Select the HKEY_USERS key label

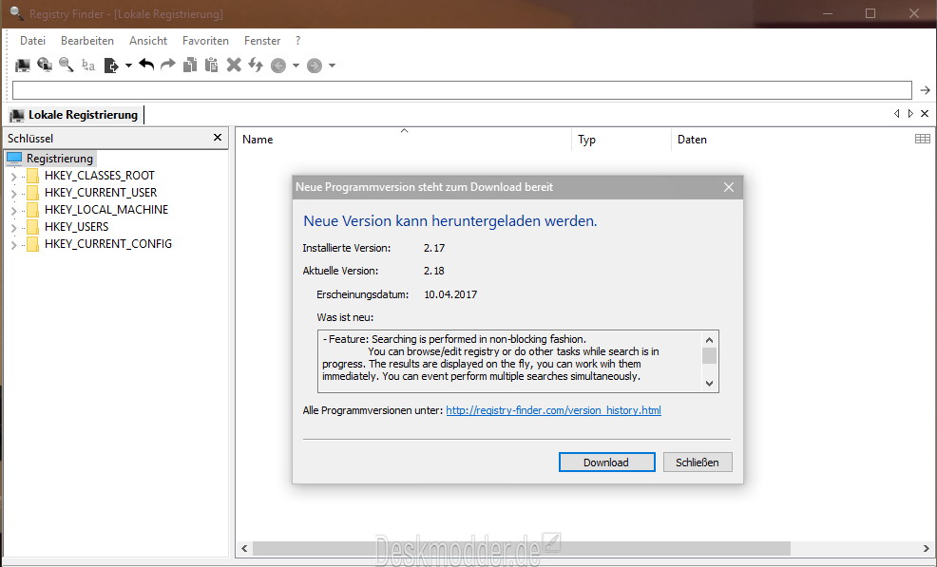[x=76, y=227]
